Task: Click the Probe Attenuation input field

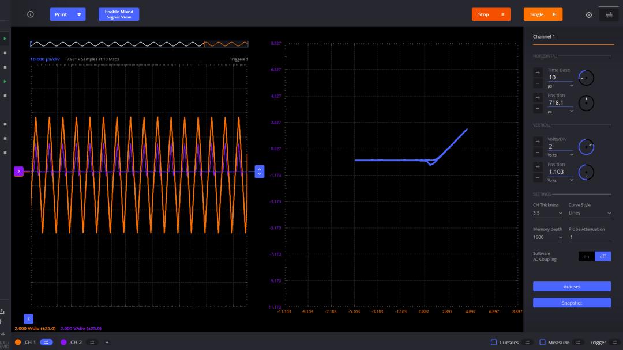Action: coord(589,237)
